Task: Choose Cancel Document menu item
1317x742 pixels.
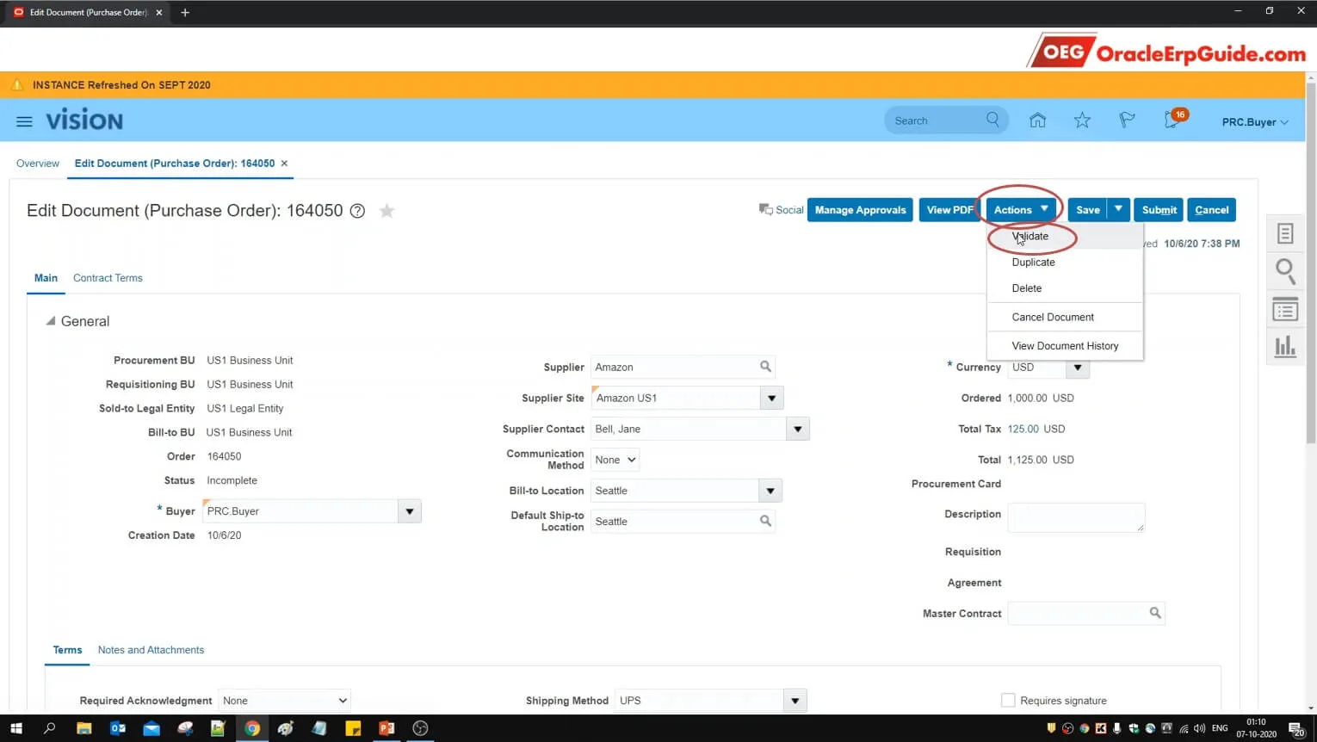Action: 1065,317
